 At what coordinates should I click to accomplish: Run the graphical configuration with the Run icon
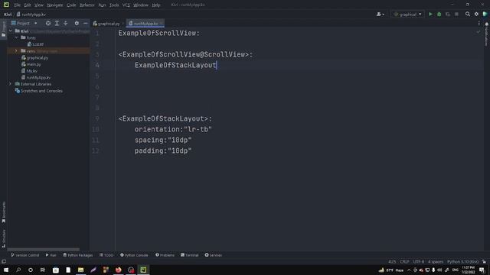pos(430,14)
